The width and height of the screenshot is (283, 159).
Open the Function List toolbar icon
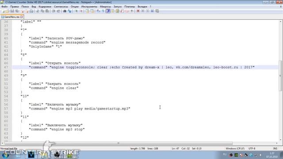pos(122,11)
